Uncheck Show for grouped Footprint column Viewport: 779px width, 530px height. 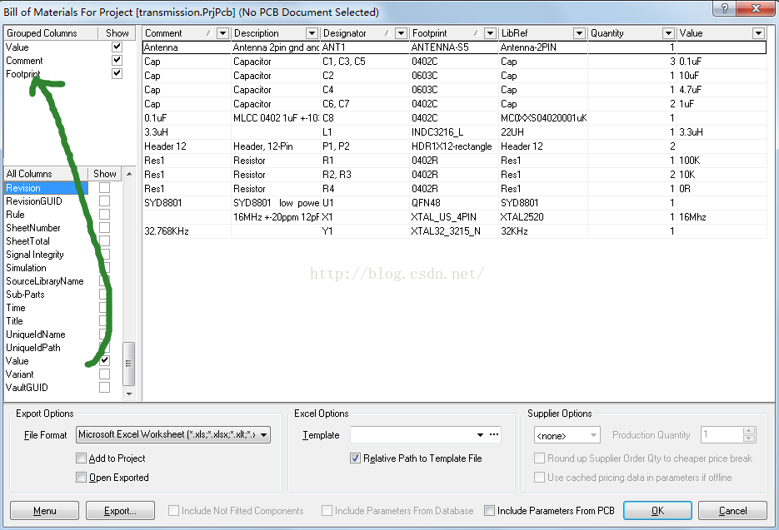coord(117,73)
